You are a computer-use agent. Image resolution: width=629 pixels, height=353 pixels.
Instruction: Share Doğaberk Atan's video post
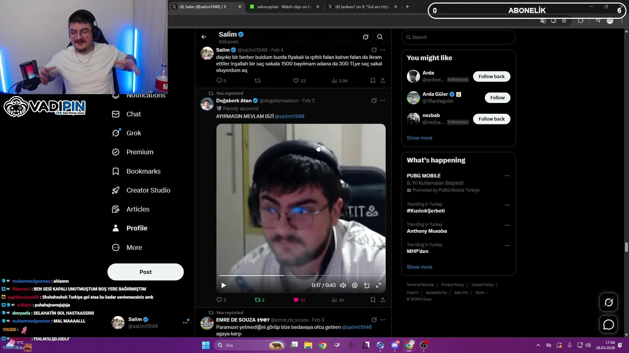[383, 300]
